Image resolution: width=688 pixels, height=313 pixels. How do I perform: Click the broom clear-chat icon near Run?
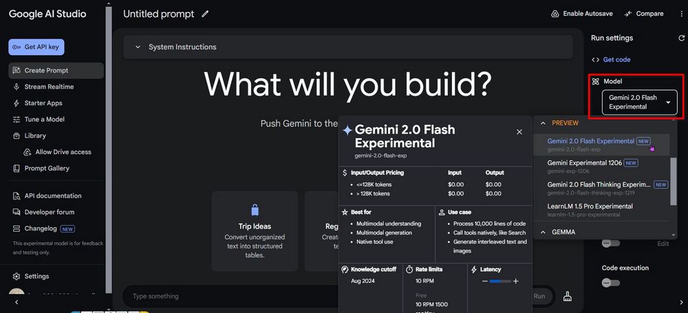pos(568,296)
